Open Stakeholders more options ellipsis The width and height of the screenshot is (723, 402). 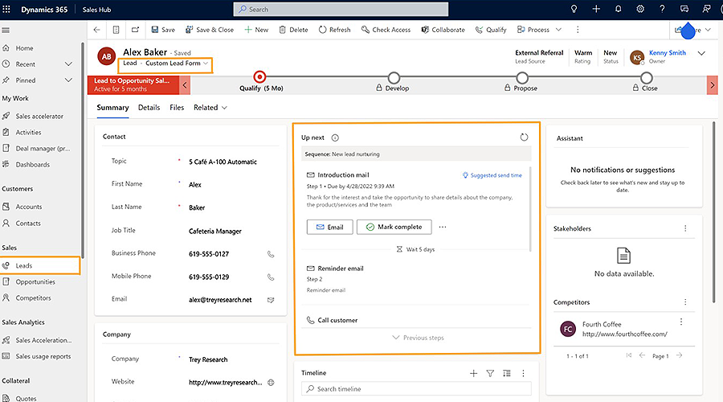(685, 228)
